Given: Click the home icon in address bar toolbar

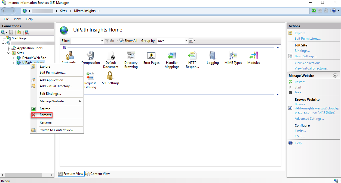Looking at the screenshot, I should pos(326,11).
